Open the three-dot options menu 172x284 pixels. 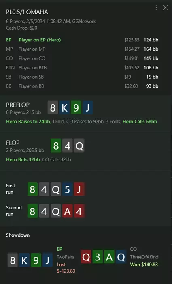click(156, 8)
